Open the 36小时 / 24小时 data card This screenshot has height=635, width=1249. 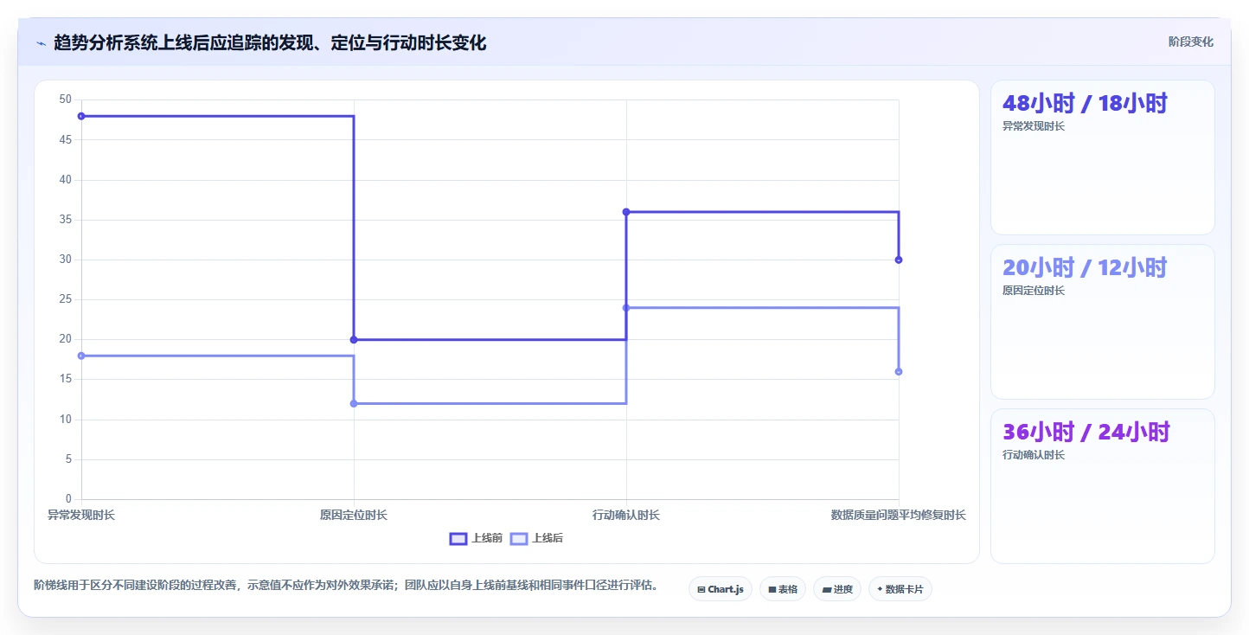tap(1103, 486)
